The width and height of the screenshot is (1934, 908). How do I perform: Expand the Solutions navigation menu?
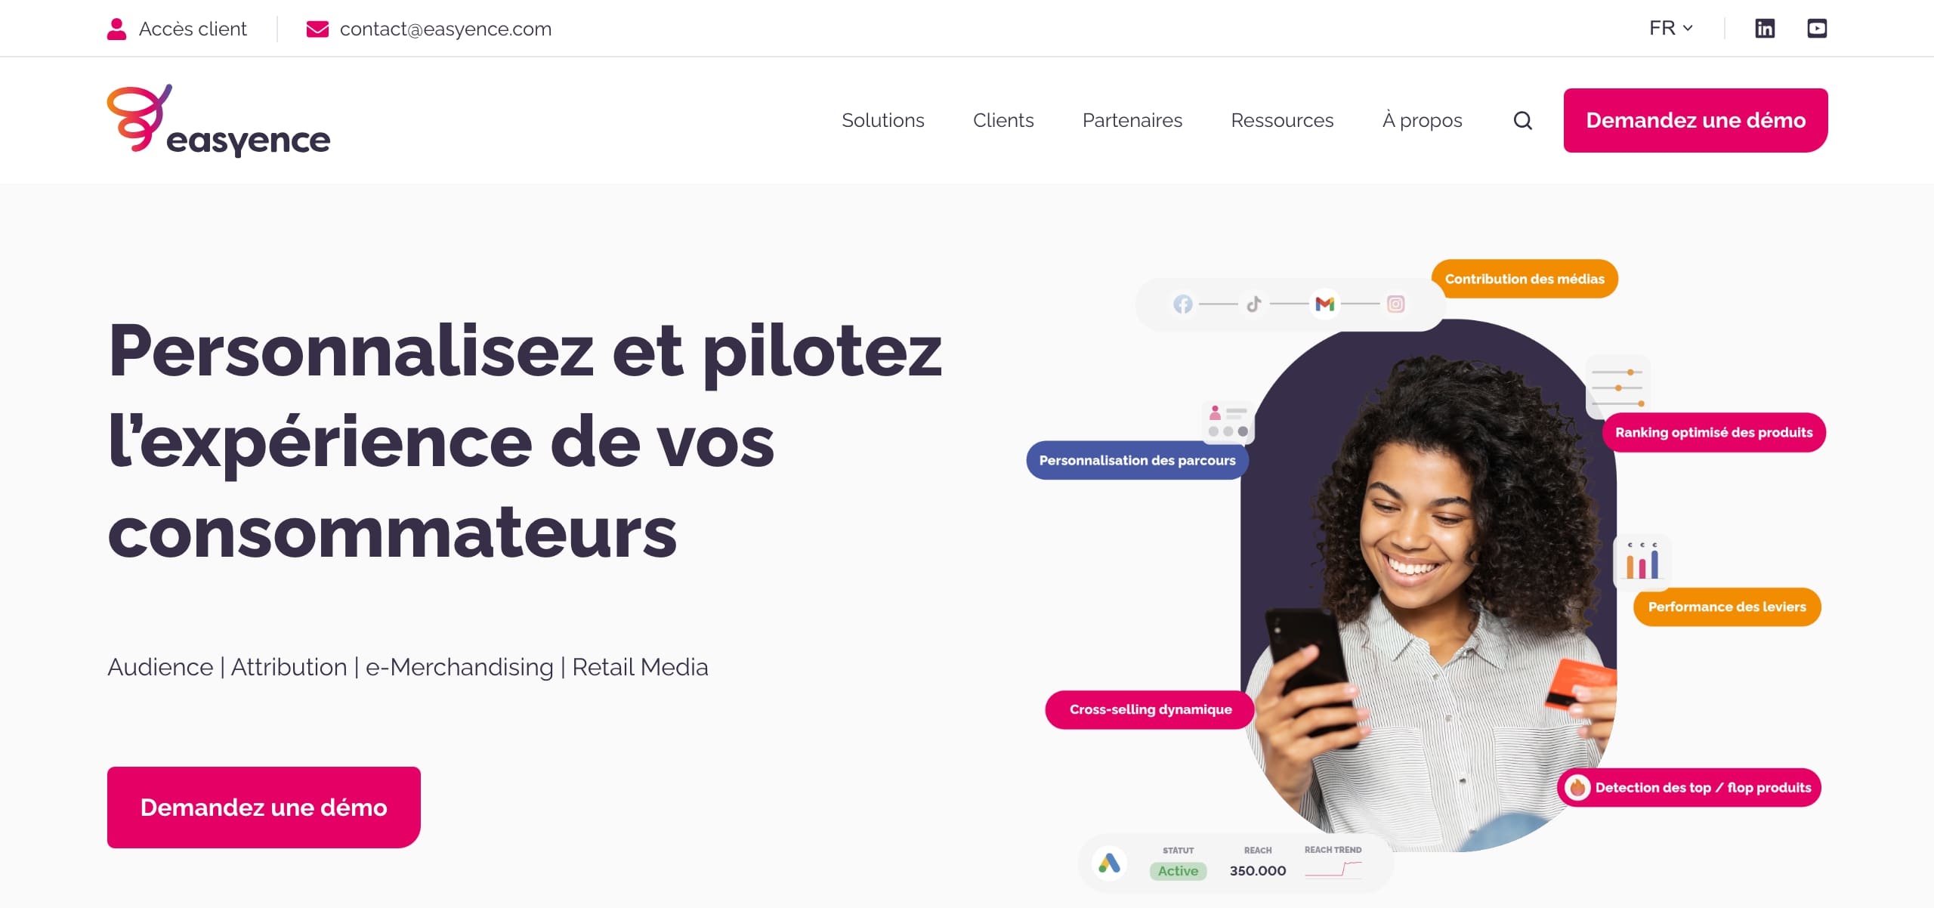[883, 119]
